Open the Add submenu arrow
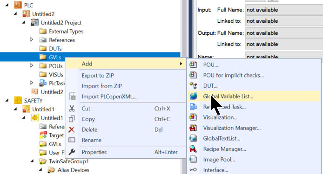 click(x=181, y=64)
